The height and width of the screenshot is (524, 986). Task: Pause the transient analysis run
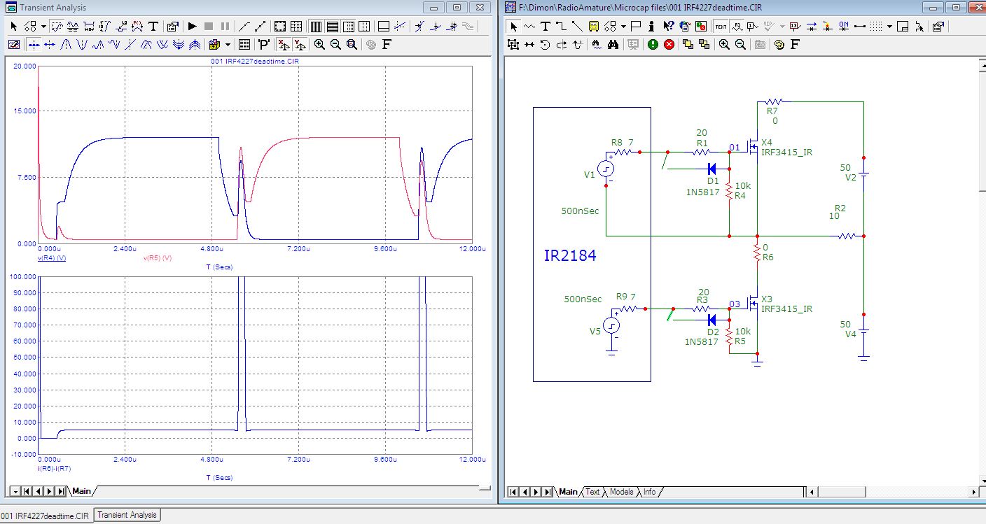point(225,27)
